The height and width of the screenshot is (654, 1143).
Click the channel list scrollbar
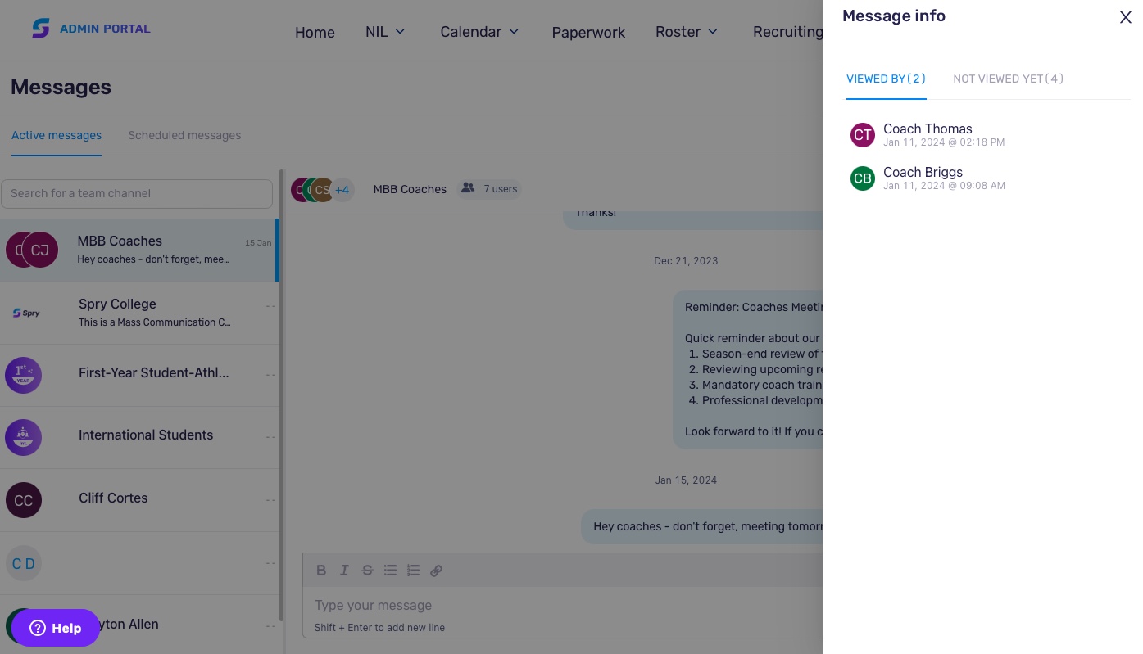coord(282,395)
